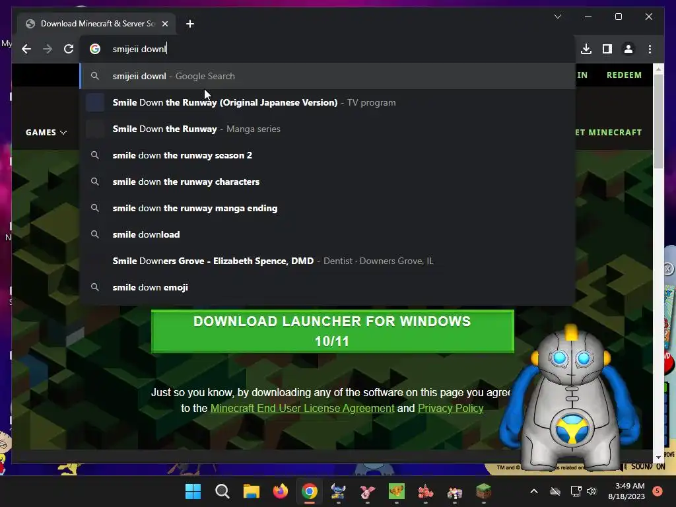Viewport: 676px width, 507px height.
Task: Select the Download Minecraft & Server tab
Action: click(x=96, y=24)
